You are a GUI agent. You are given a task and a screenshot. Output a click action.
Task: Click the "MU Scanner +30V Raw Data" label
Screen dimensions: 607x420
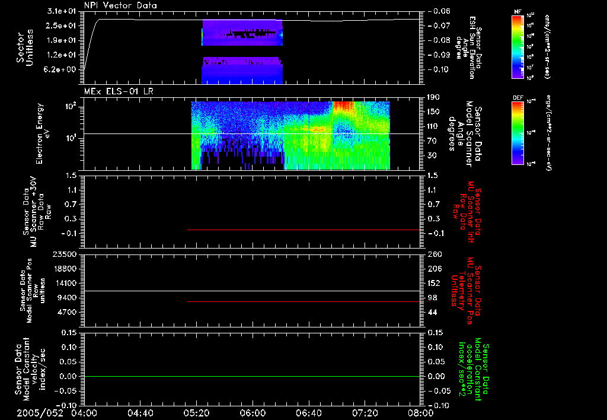[36, 212]
